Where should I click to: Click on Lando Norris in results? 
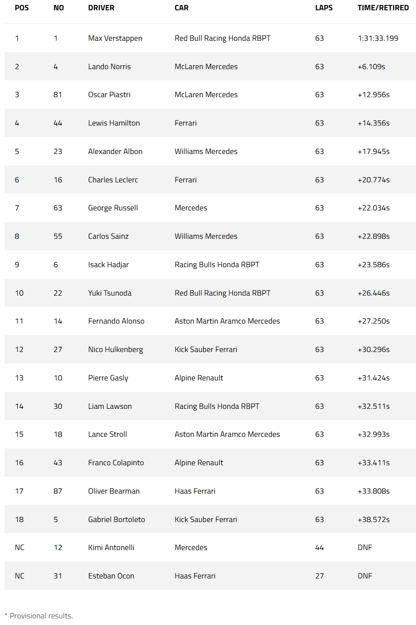click(x=110, y=67)
